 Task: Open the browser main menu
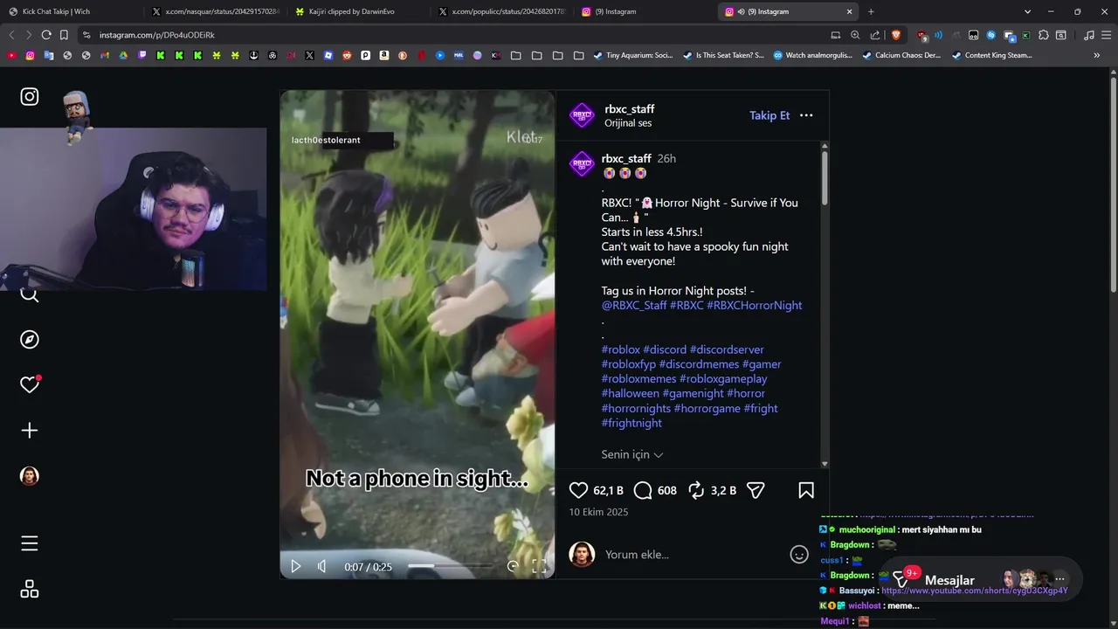tap(1107, 35)
